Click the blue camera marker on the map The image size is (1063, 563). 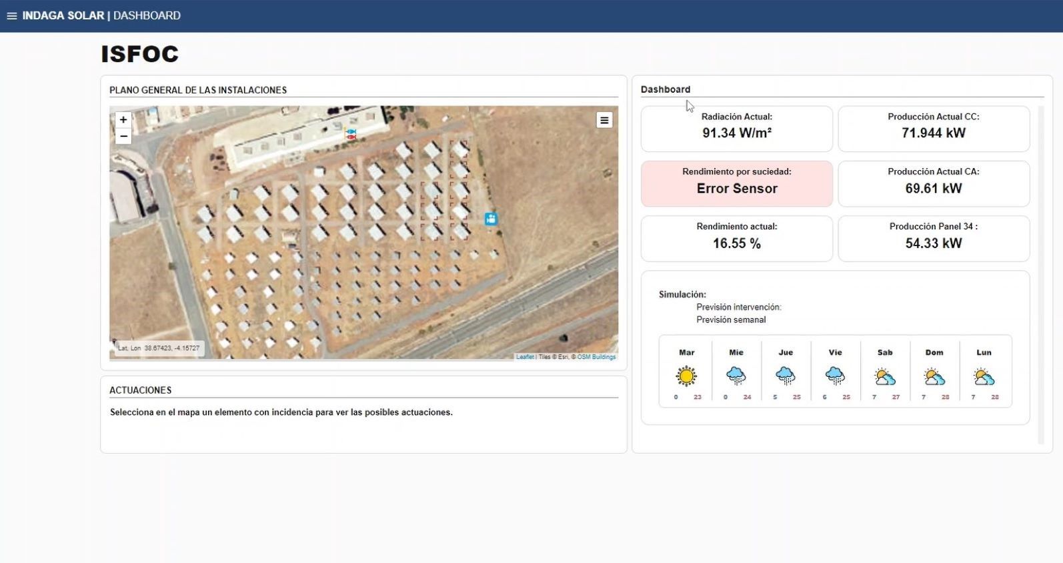(491, 219)
